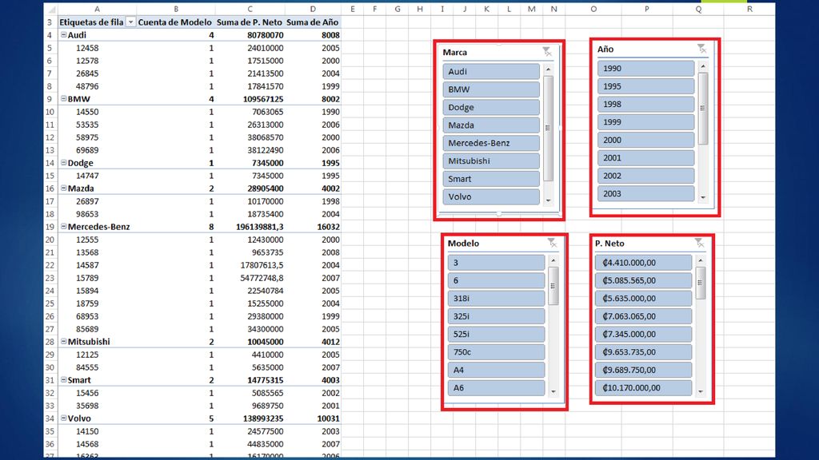
Task: Click the Cuenta de Modelo header cell
Action: (175, 22)
